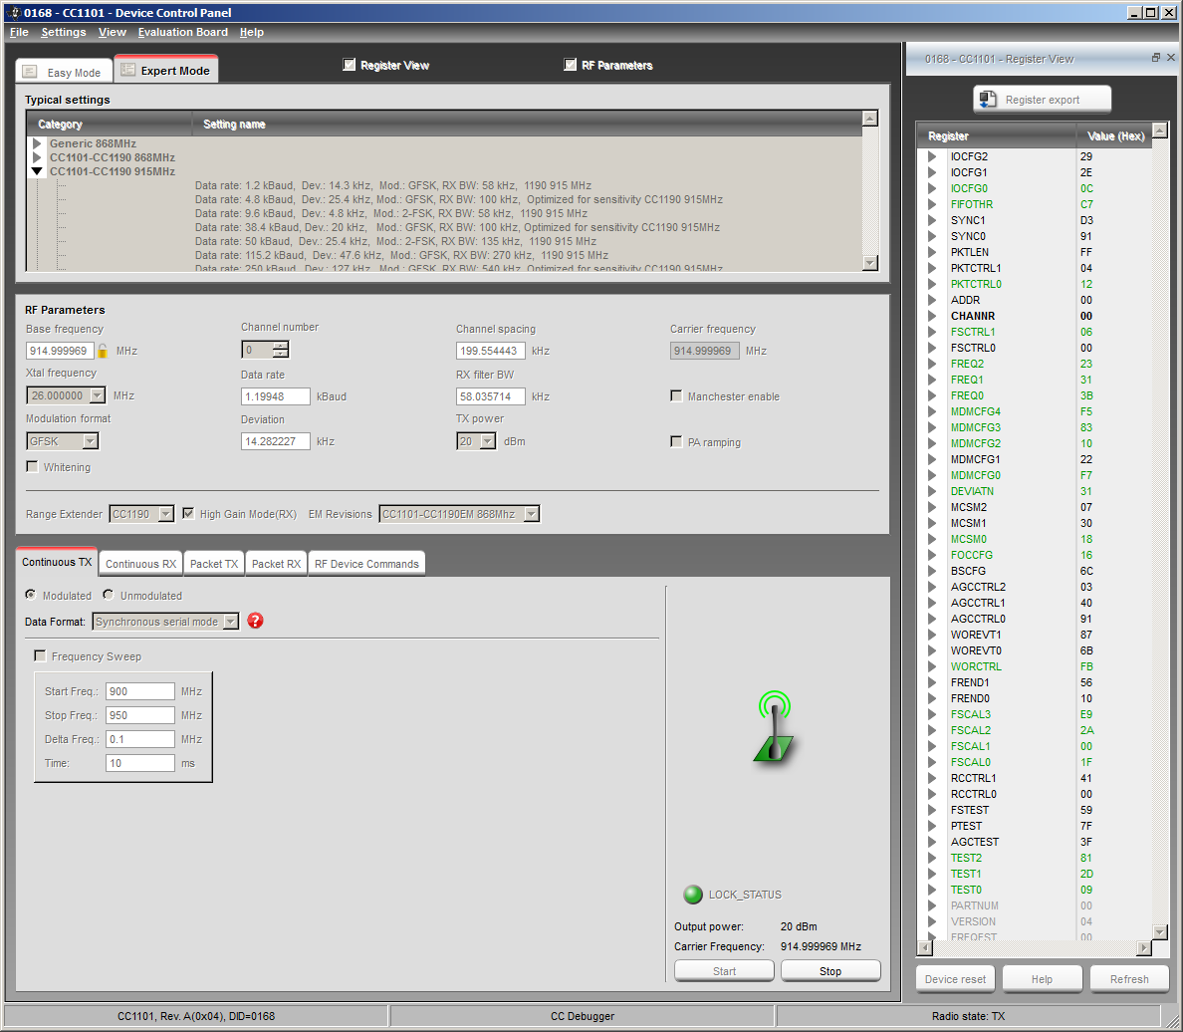The image size is (1183, 1032).
Task: Open the Modulation format dropdown
Action: 91,441
